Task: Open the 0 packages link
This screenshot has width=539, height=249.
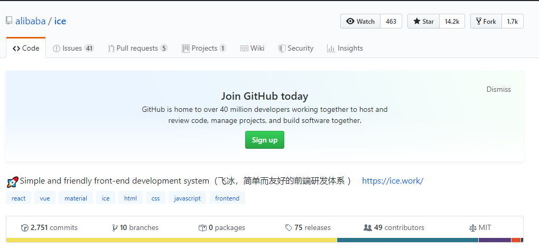Action: click(x=222, y=227)
